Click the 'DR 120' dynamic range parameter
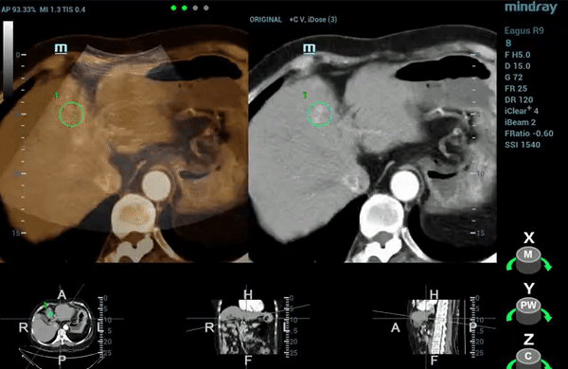Image resolution: width=568 pixels, height=369 pixels. pyautogui.click(x=519, y=100)
